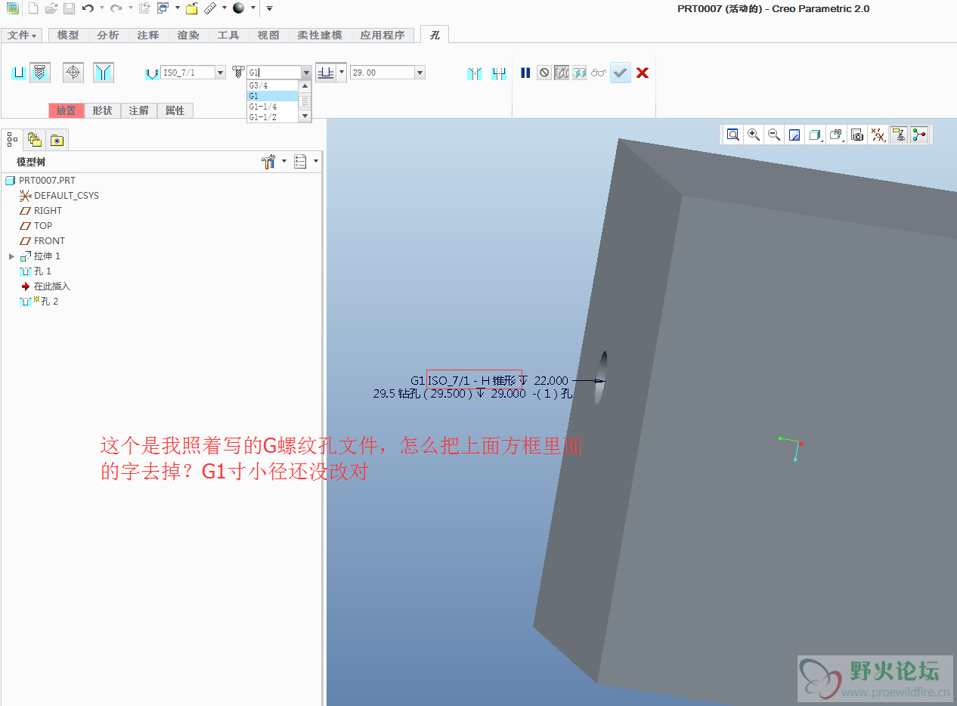The width and height of the screenshot is (957, 706).
Task: Select the measure ruler tool
Action: [x=211, y=8]
